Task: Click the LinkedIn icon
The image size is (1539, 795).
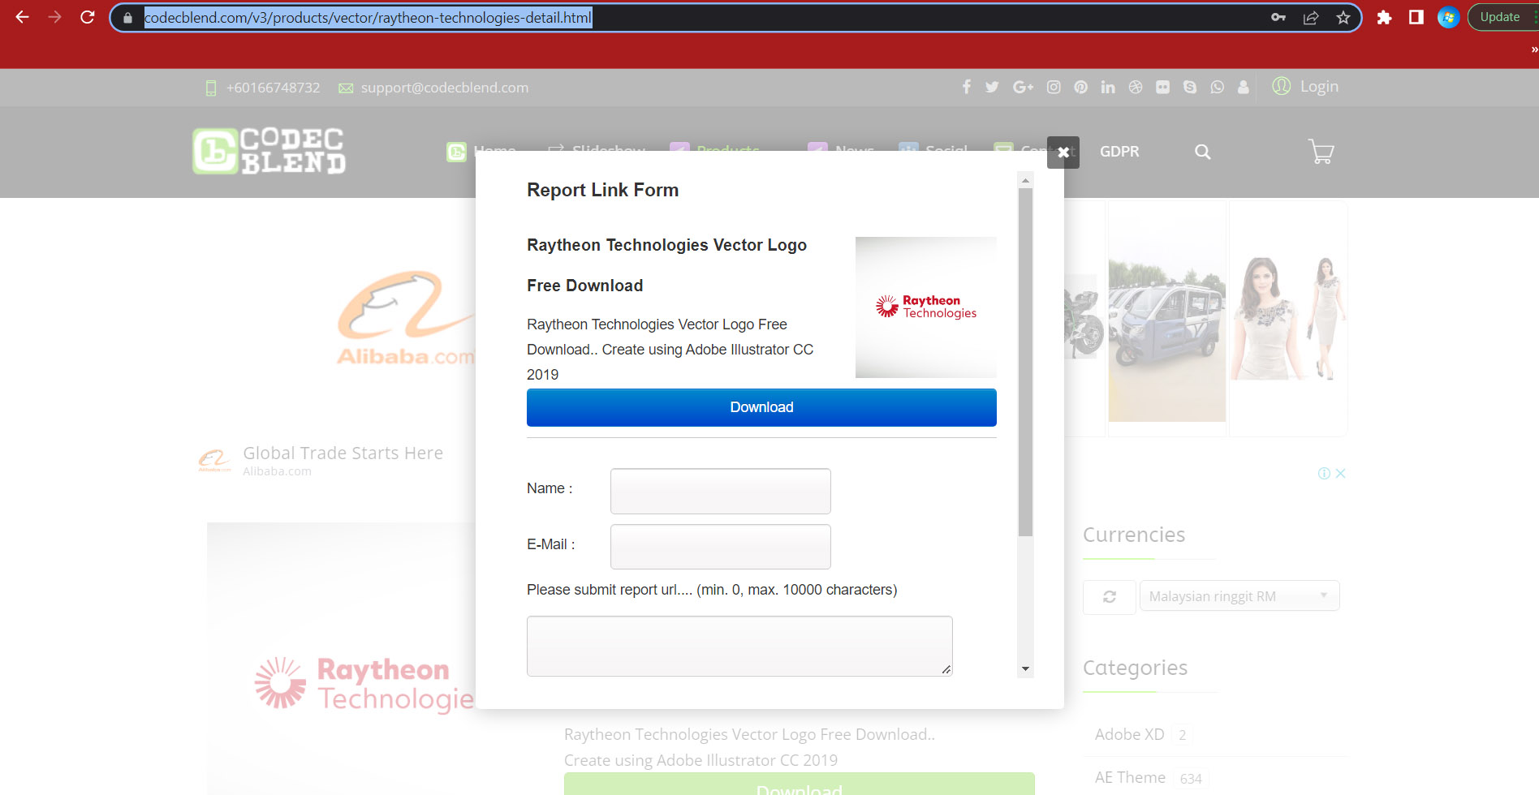Action: [1108, 87]
